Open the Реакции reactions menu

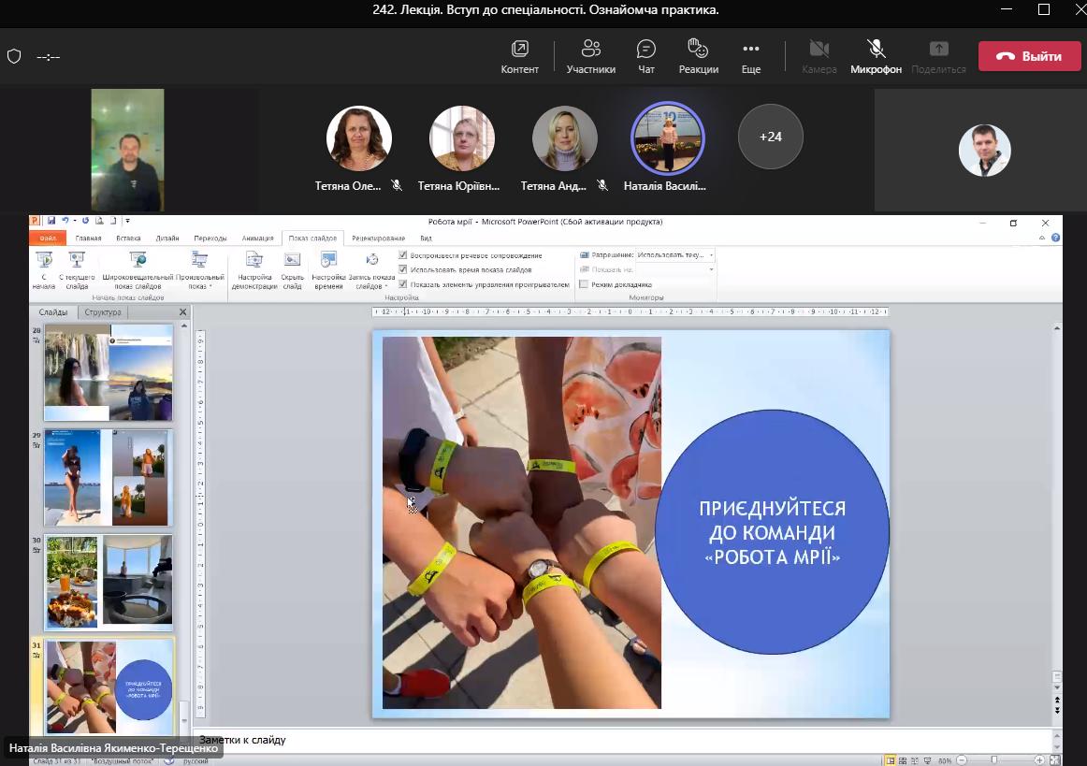point(698,56)
